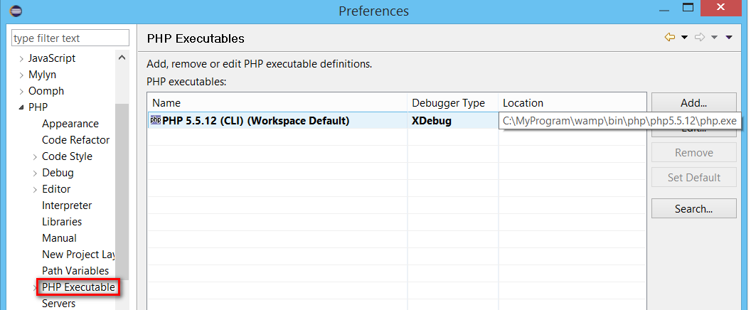Open the forward history dropdown arrow
Viewport: 751px width, 310px height.
[714, 38]
